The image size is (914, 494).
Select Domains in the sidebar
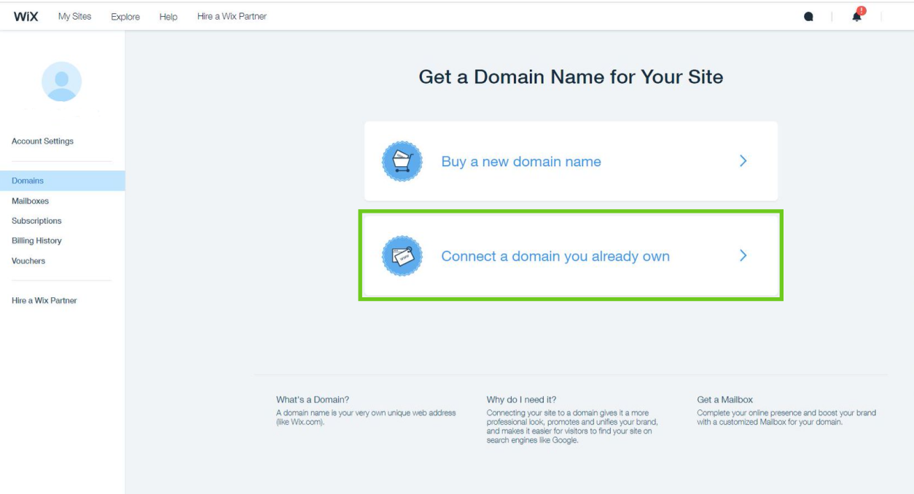tap(28, 181)
